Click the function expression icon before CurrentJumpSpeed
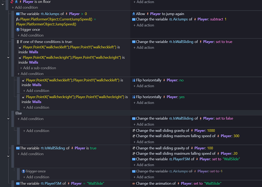This screenshot has width=262, height=187. (x=18, y=19)
